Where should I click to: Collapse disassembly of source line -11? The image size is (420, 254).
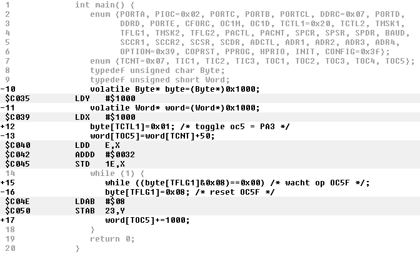click(x=11, y=107)
